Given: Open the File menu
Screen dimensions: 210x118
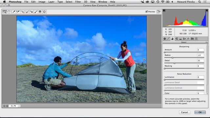Looking at the screenshot, I should click(x=26, y=2).
